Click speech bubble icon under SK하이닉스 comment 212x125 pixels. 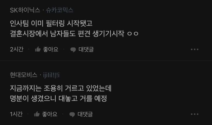(73, 50)
